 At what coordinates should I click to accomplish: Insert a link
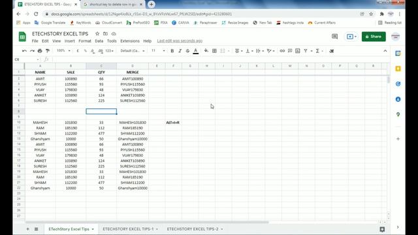pyautogui.click(x=282, y=51)
